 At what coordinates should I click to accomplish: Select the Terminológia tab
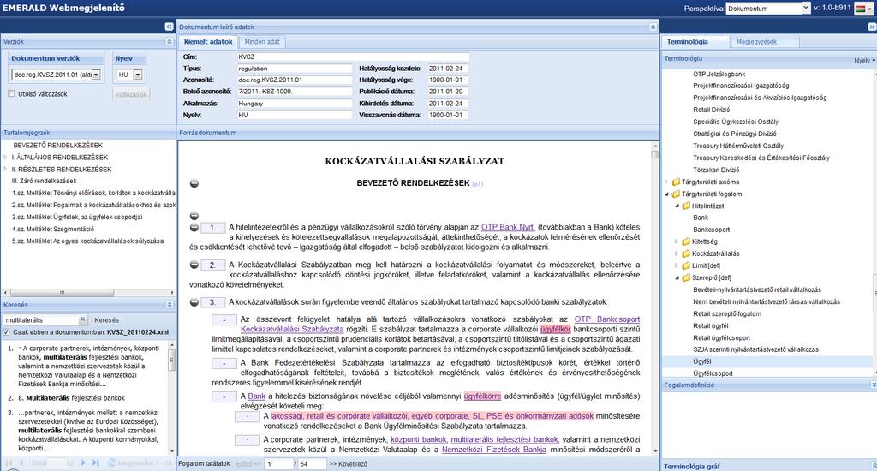(688, 41)
